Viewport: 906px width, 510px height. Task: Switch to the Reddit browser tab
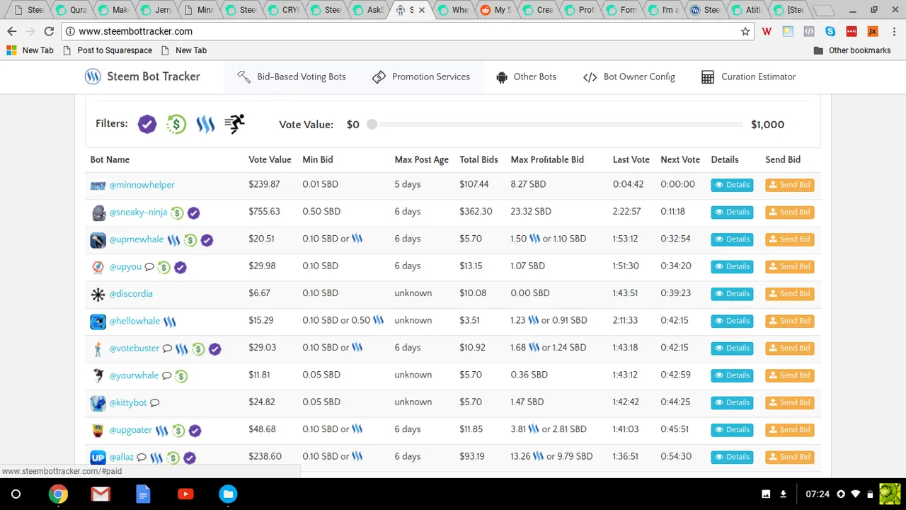tap(495, 10)
